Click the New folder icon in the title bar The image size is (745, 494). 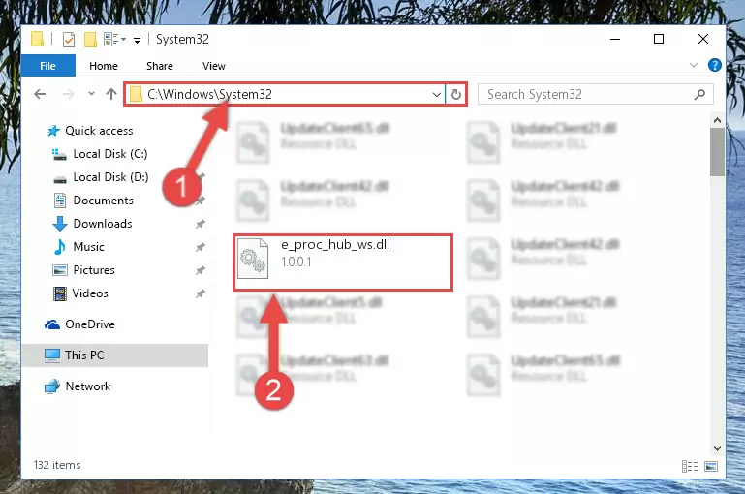90,40
